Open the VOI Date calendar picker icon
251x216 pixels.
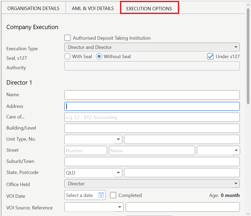101,195
